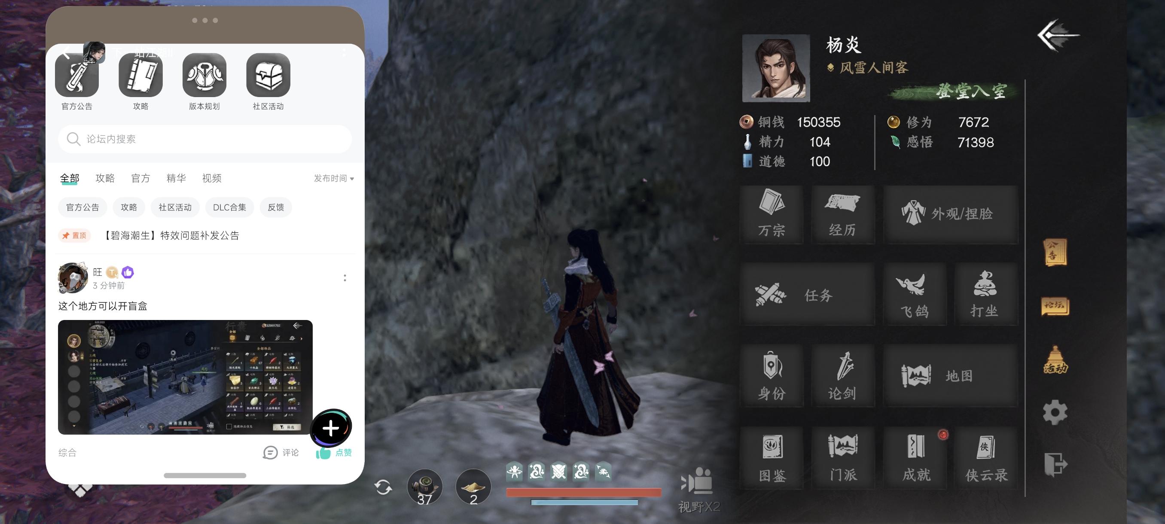The image size is (1165, 524).
Task: Open the settings gear on right sidebar
Action: pyautogui.click(x=1055, y=412)
